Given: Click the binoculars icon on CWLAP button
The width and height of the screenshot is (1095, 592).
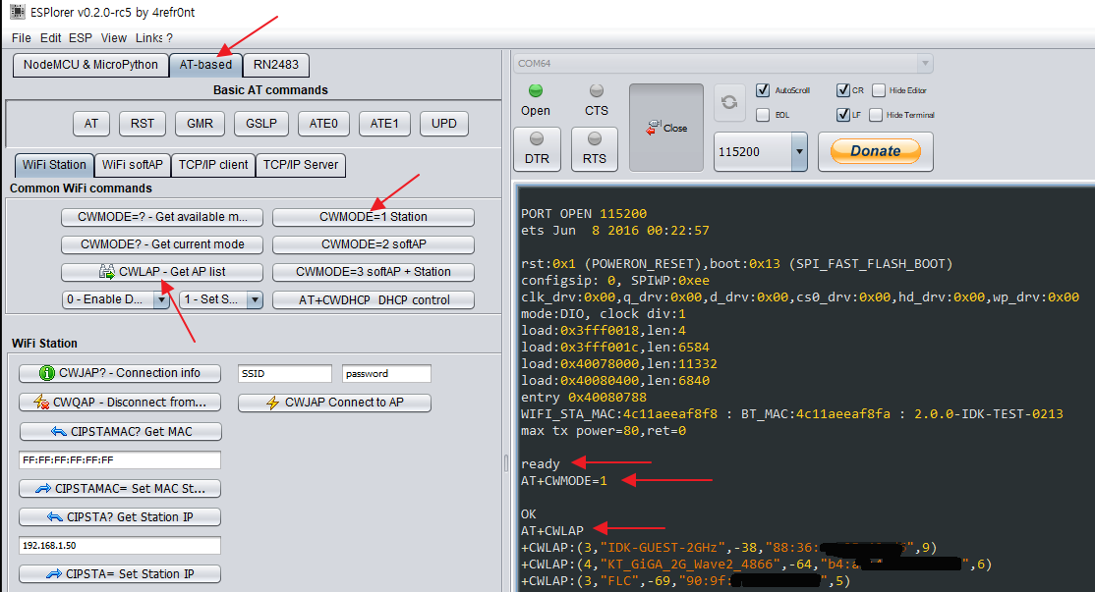Looking at the screenshot, I should [107, 272].
